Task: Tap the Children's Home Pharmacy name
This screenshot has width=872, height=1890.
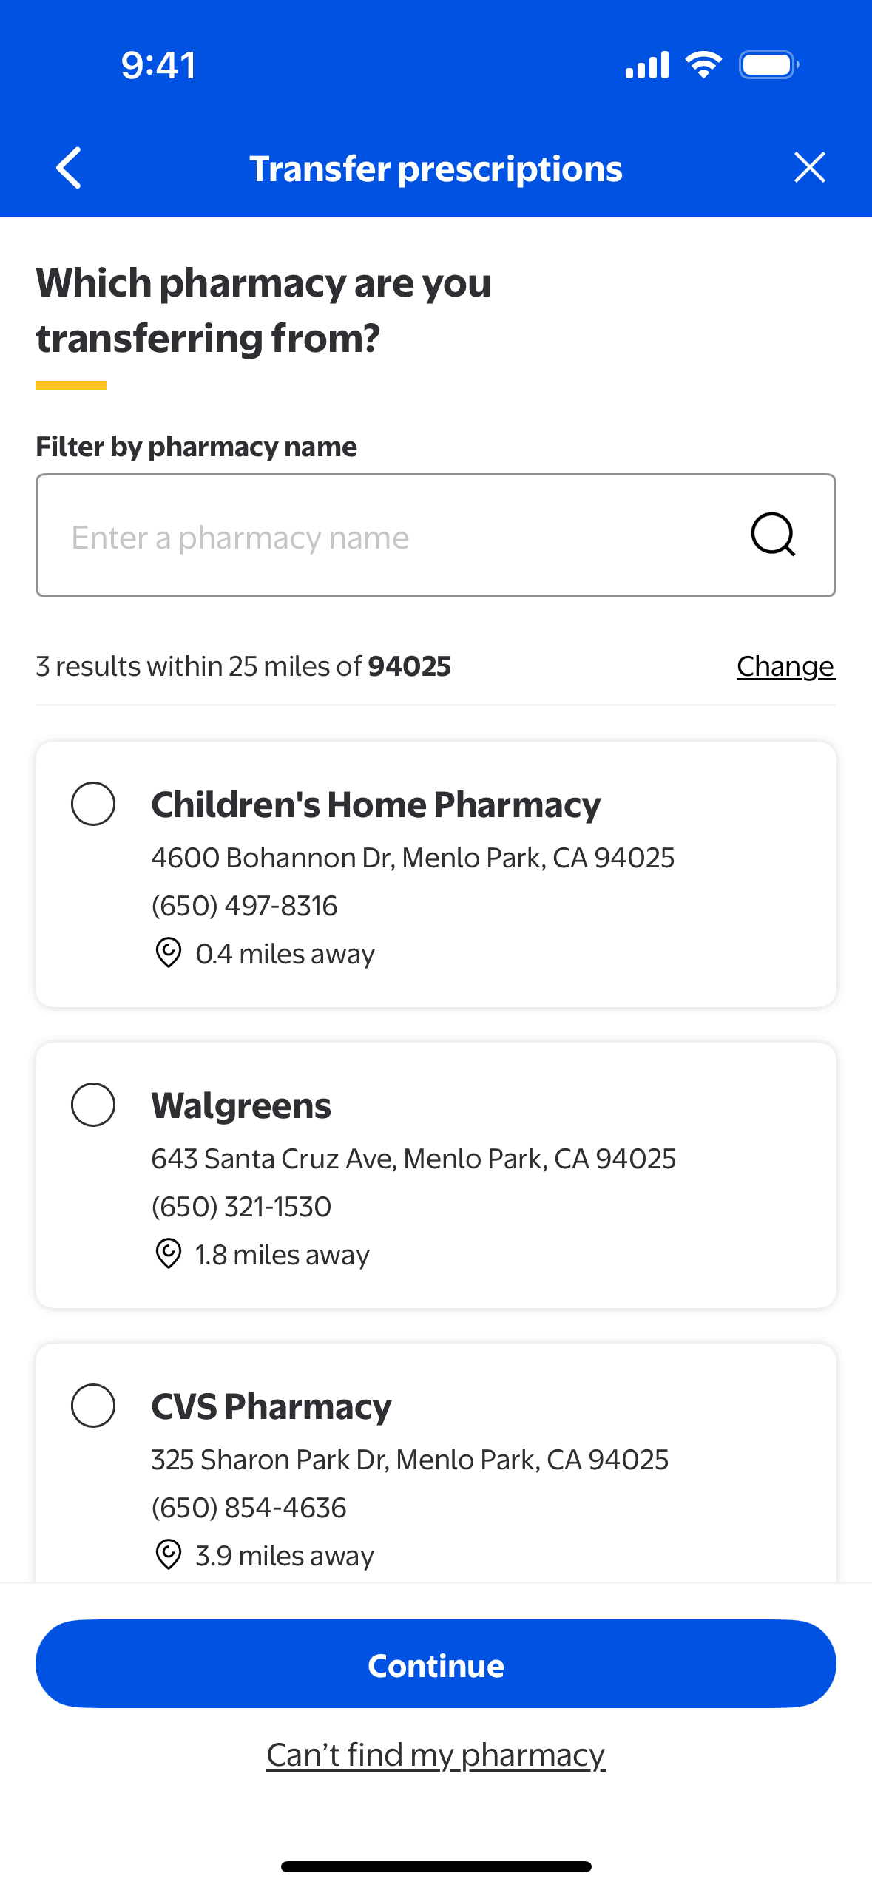Action: pos(376,805)
